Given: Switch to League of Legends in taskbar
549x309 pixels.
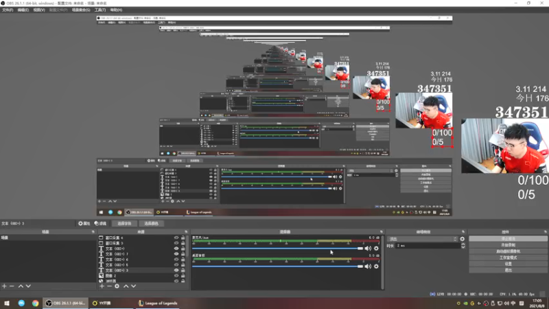Looking at the screenshot, I should coord(158,304).
